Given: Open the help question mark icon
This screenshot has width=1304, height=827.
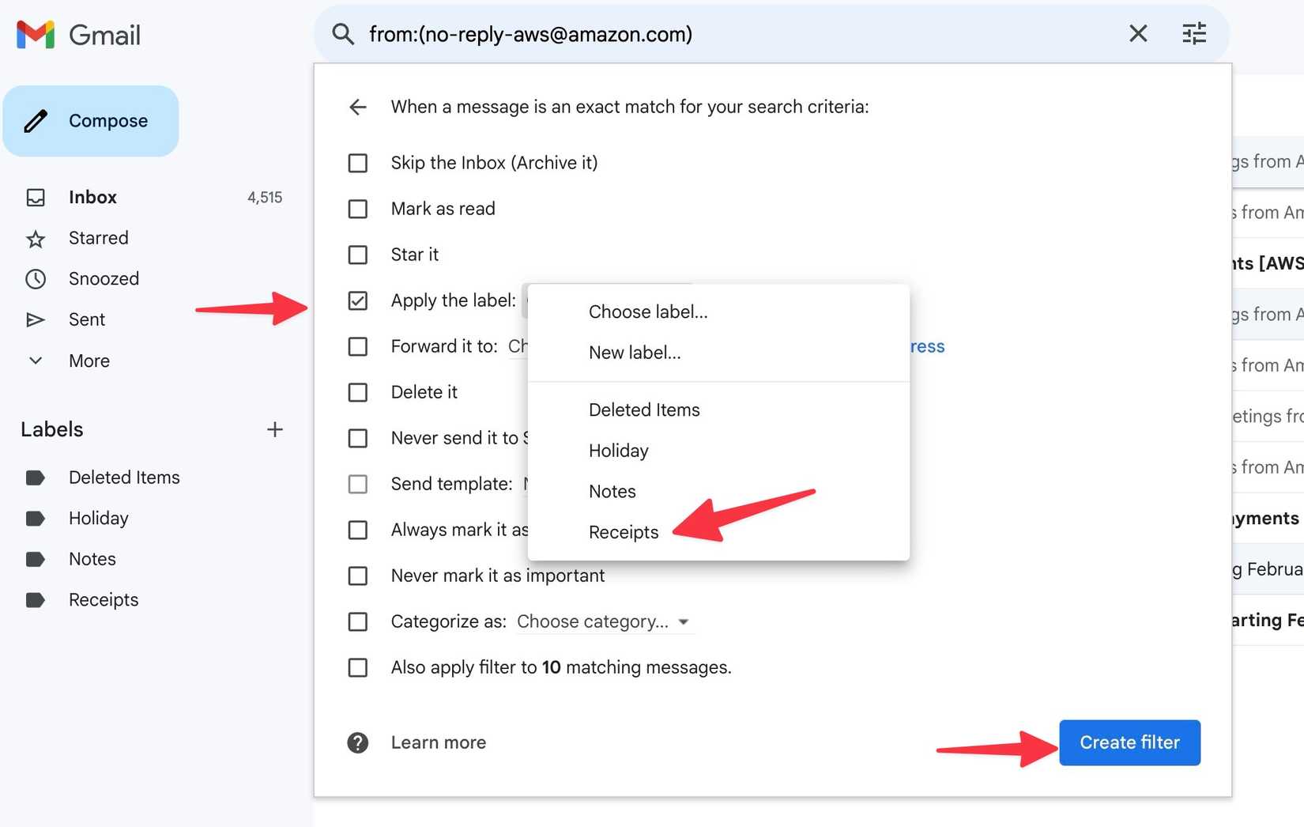Looking at the screenshot, I should click(x=358, y=742).
